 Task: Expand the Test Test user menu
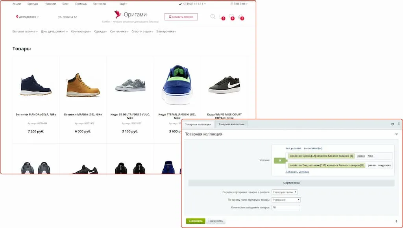(x=239, y=4)
